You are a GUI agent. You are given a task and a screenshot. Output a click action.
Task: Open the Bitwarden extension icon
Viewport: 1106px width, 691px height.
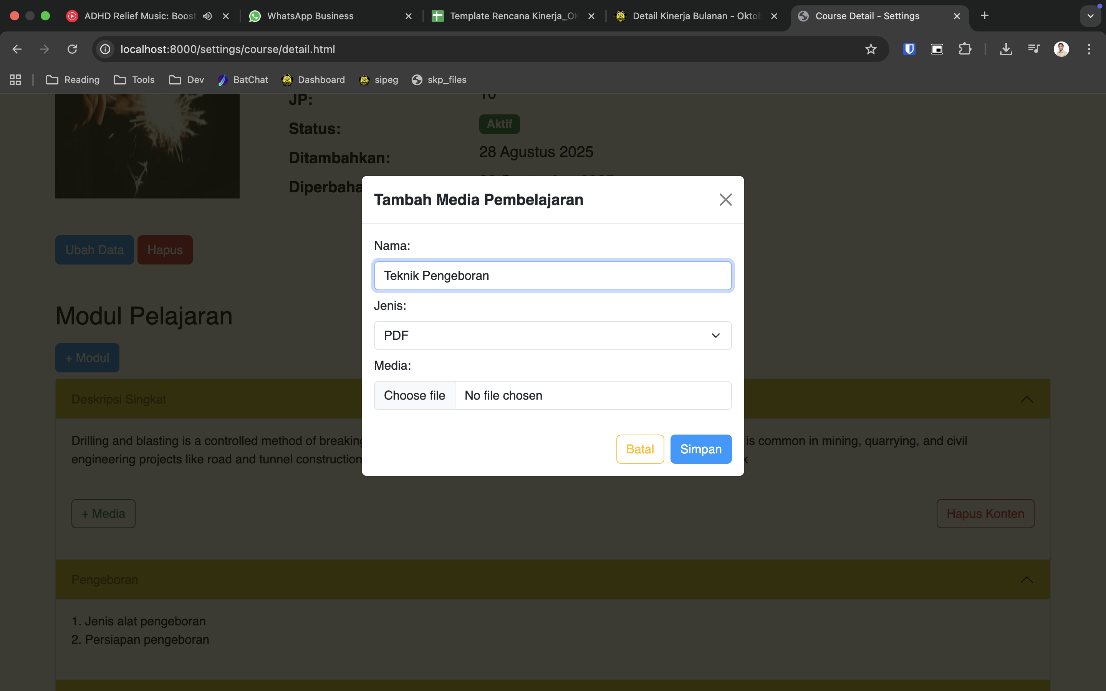909,49
